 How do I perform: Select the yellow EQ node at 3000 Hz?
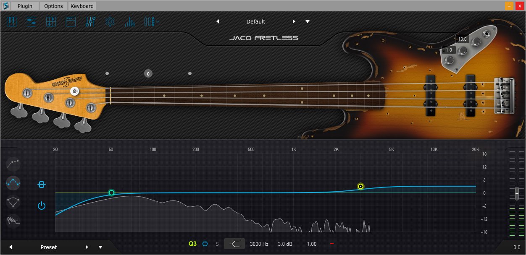click(360, 186)
